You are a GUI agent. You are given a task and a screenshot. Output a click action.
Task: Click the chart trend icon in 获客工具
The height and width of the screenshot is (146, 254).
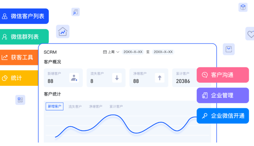(x=4, y=57)
